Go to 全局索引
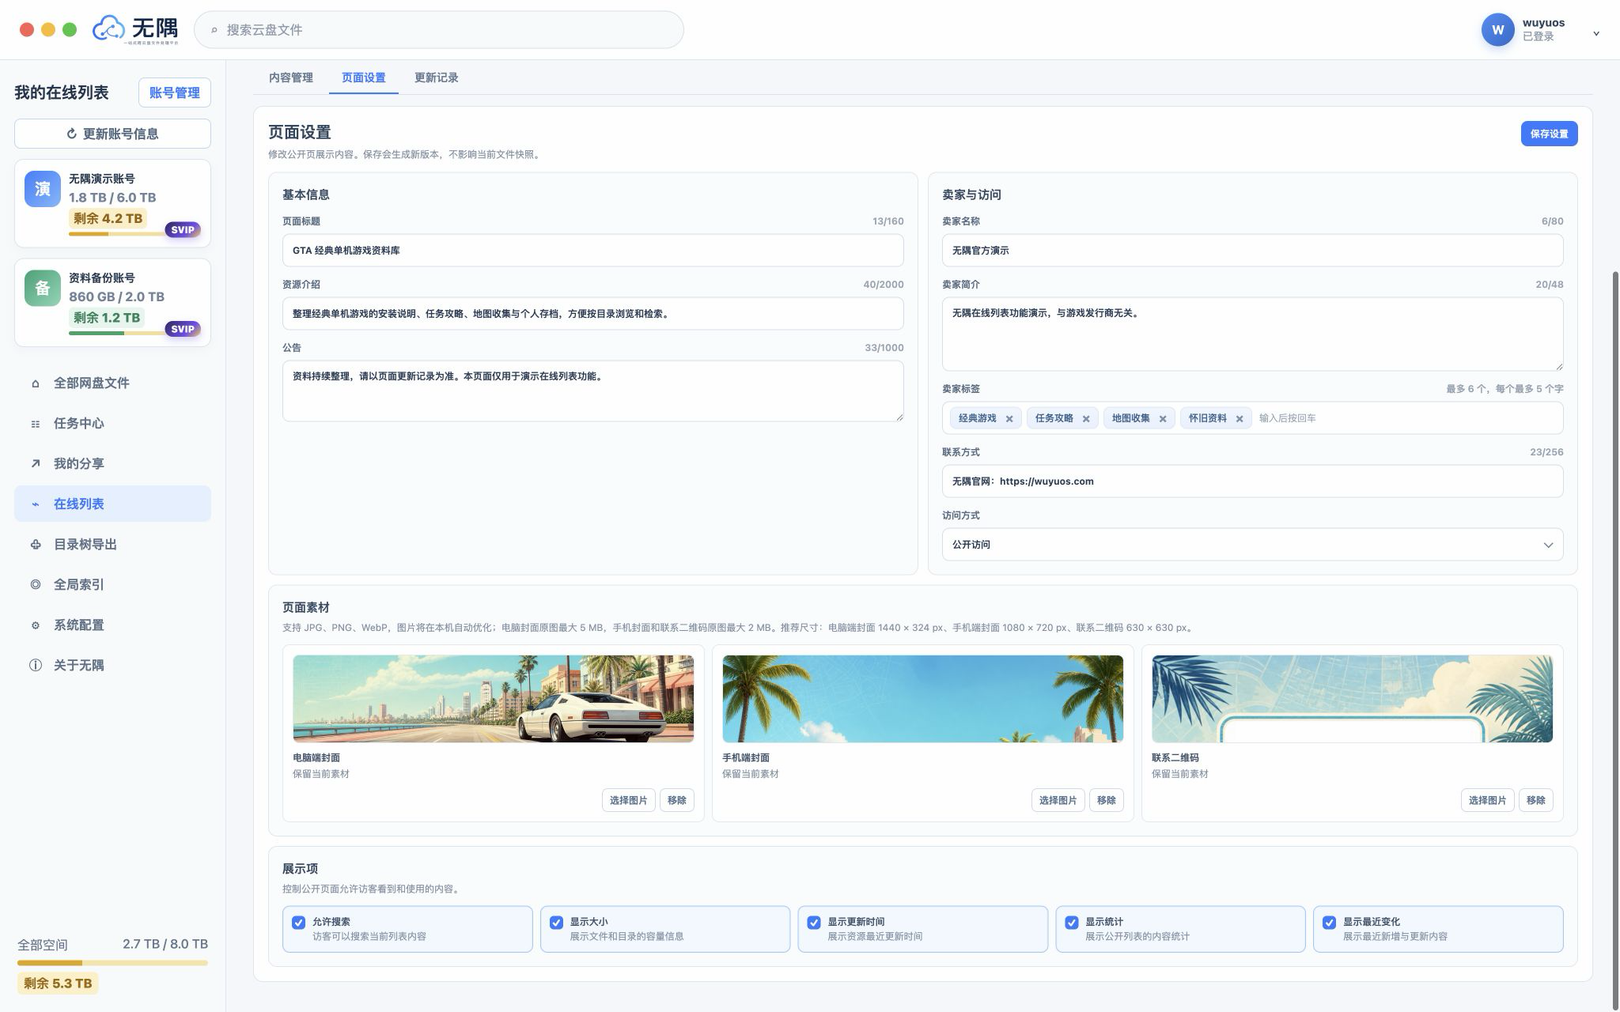Screen dimensions: 1620x1012 click(x=112, y=585)
